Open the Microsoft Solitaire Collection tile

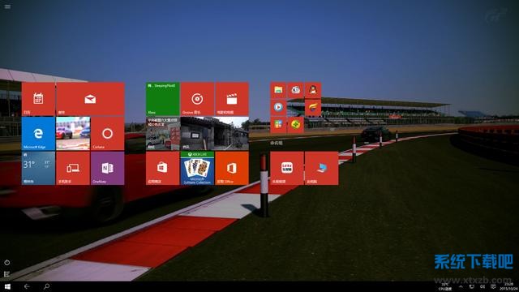click(197, 168)
